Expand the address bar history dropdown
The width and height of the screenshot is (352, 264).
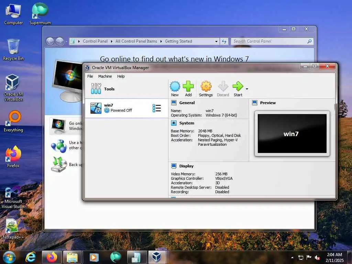pos(216,42)
